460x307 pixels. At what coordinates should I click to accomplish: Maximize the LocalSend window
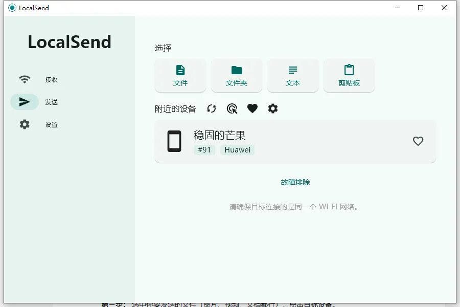click(421, 8)
